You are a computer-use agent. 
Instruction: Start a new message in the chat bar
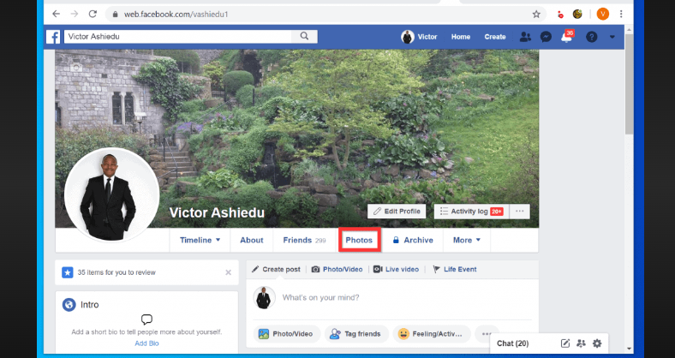(565, 343)
